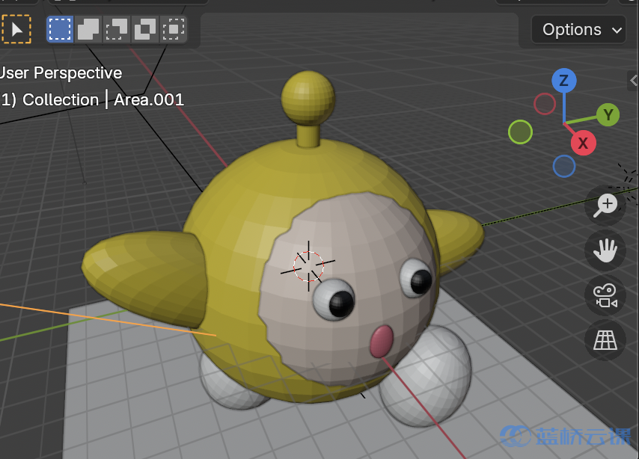Toggle the camera view icon
Viewport: 639px width, 459px height.
click(x=605, y=295)
